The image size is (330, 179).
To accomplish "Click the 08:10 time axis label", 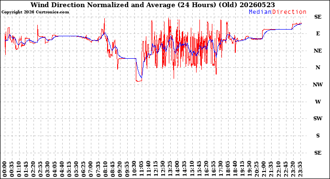I will click(x=105, y=169).
